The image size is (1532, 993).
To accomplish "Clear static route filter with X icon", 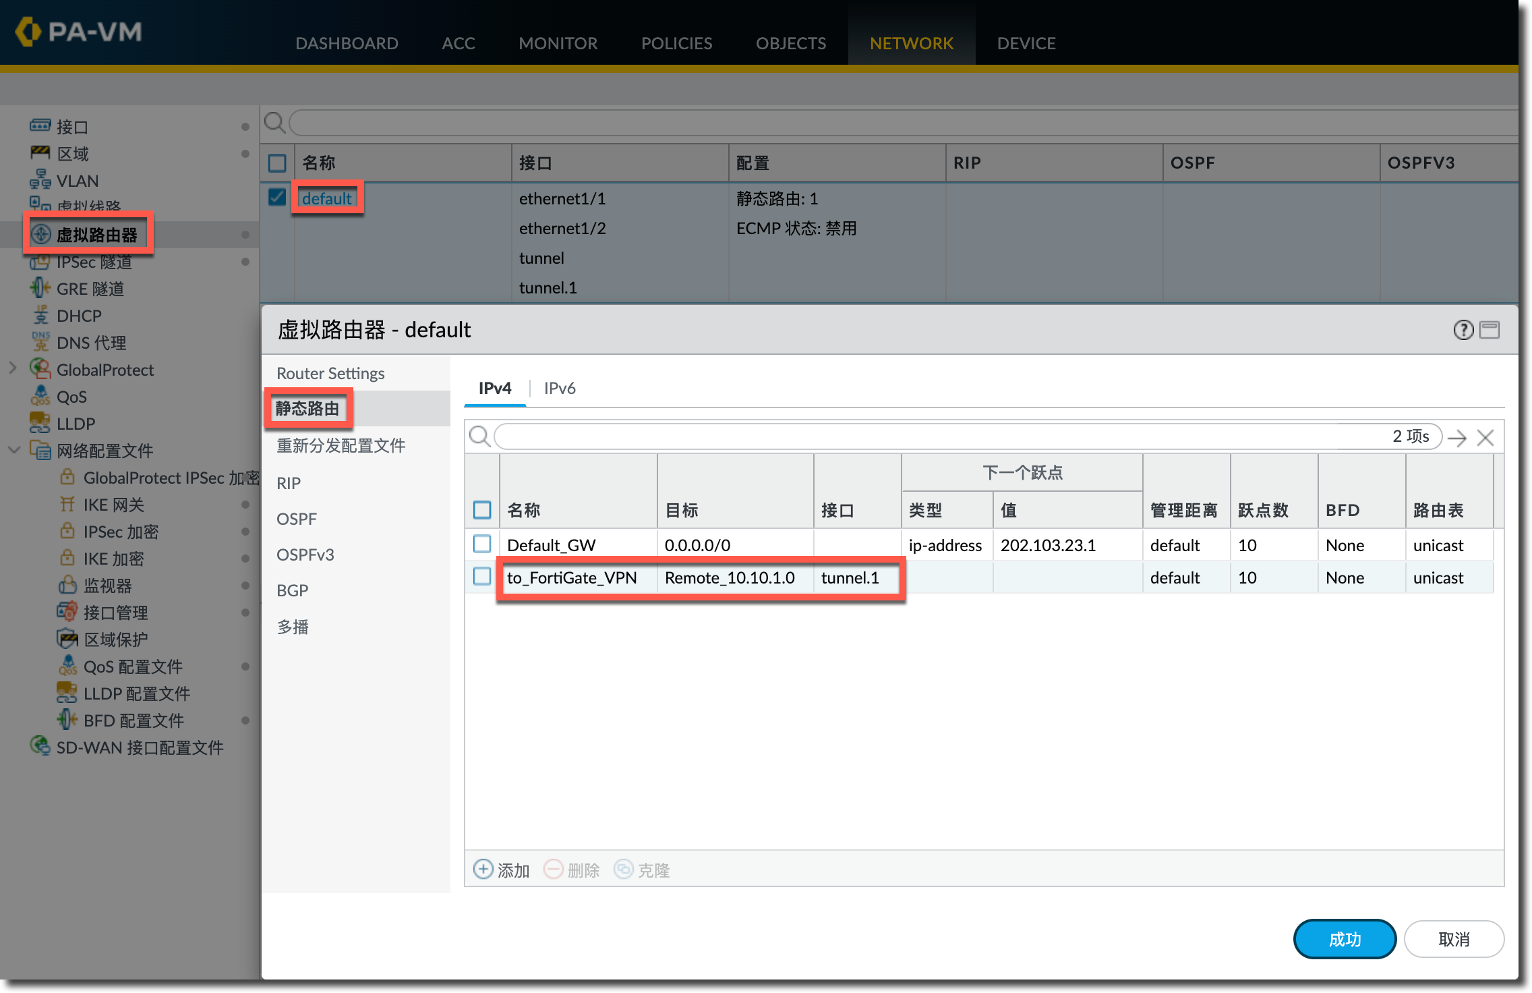I will [1485, 438].
